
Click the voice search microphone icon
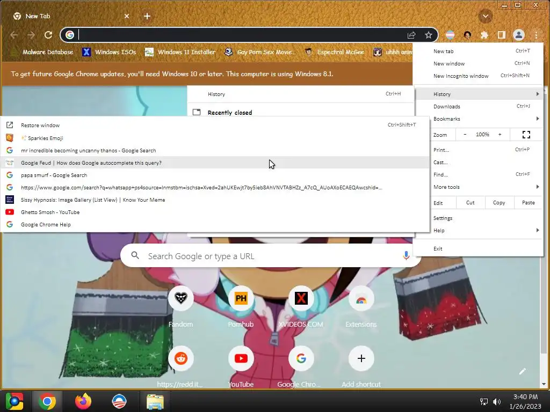click(406, 256)
